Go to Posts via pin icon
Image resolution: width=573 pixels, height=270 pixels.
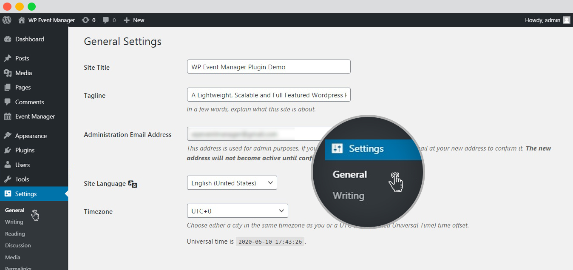[x=7, y=58]
